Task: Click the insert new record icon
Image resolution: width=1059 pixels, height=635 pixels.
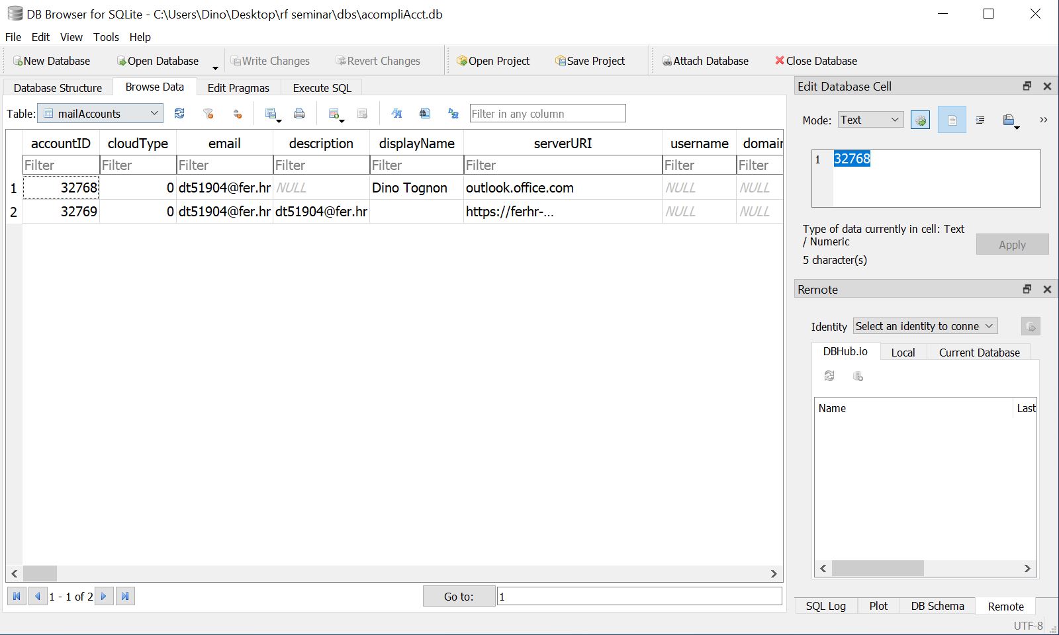Action: tap(334, 114)
